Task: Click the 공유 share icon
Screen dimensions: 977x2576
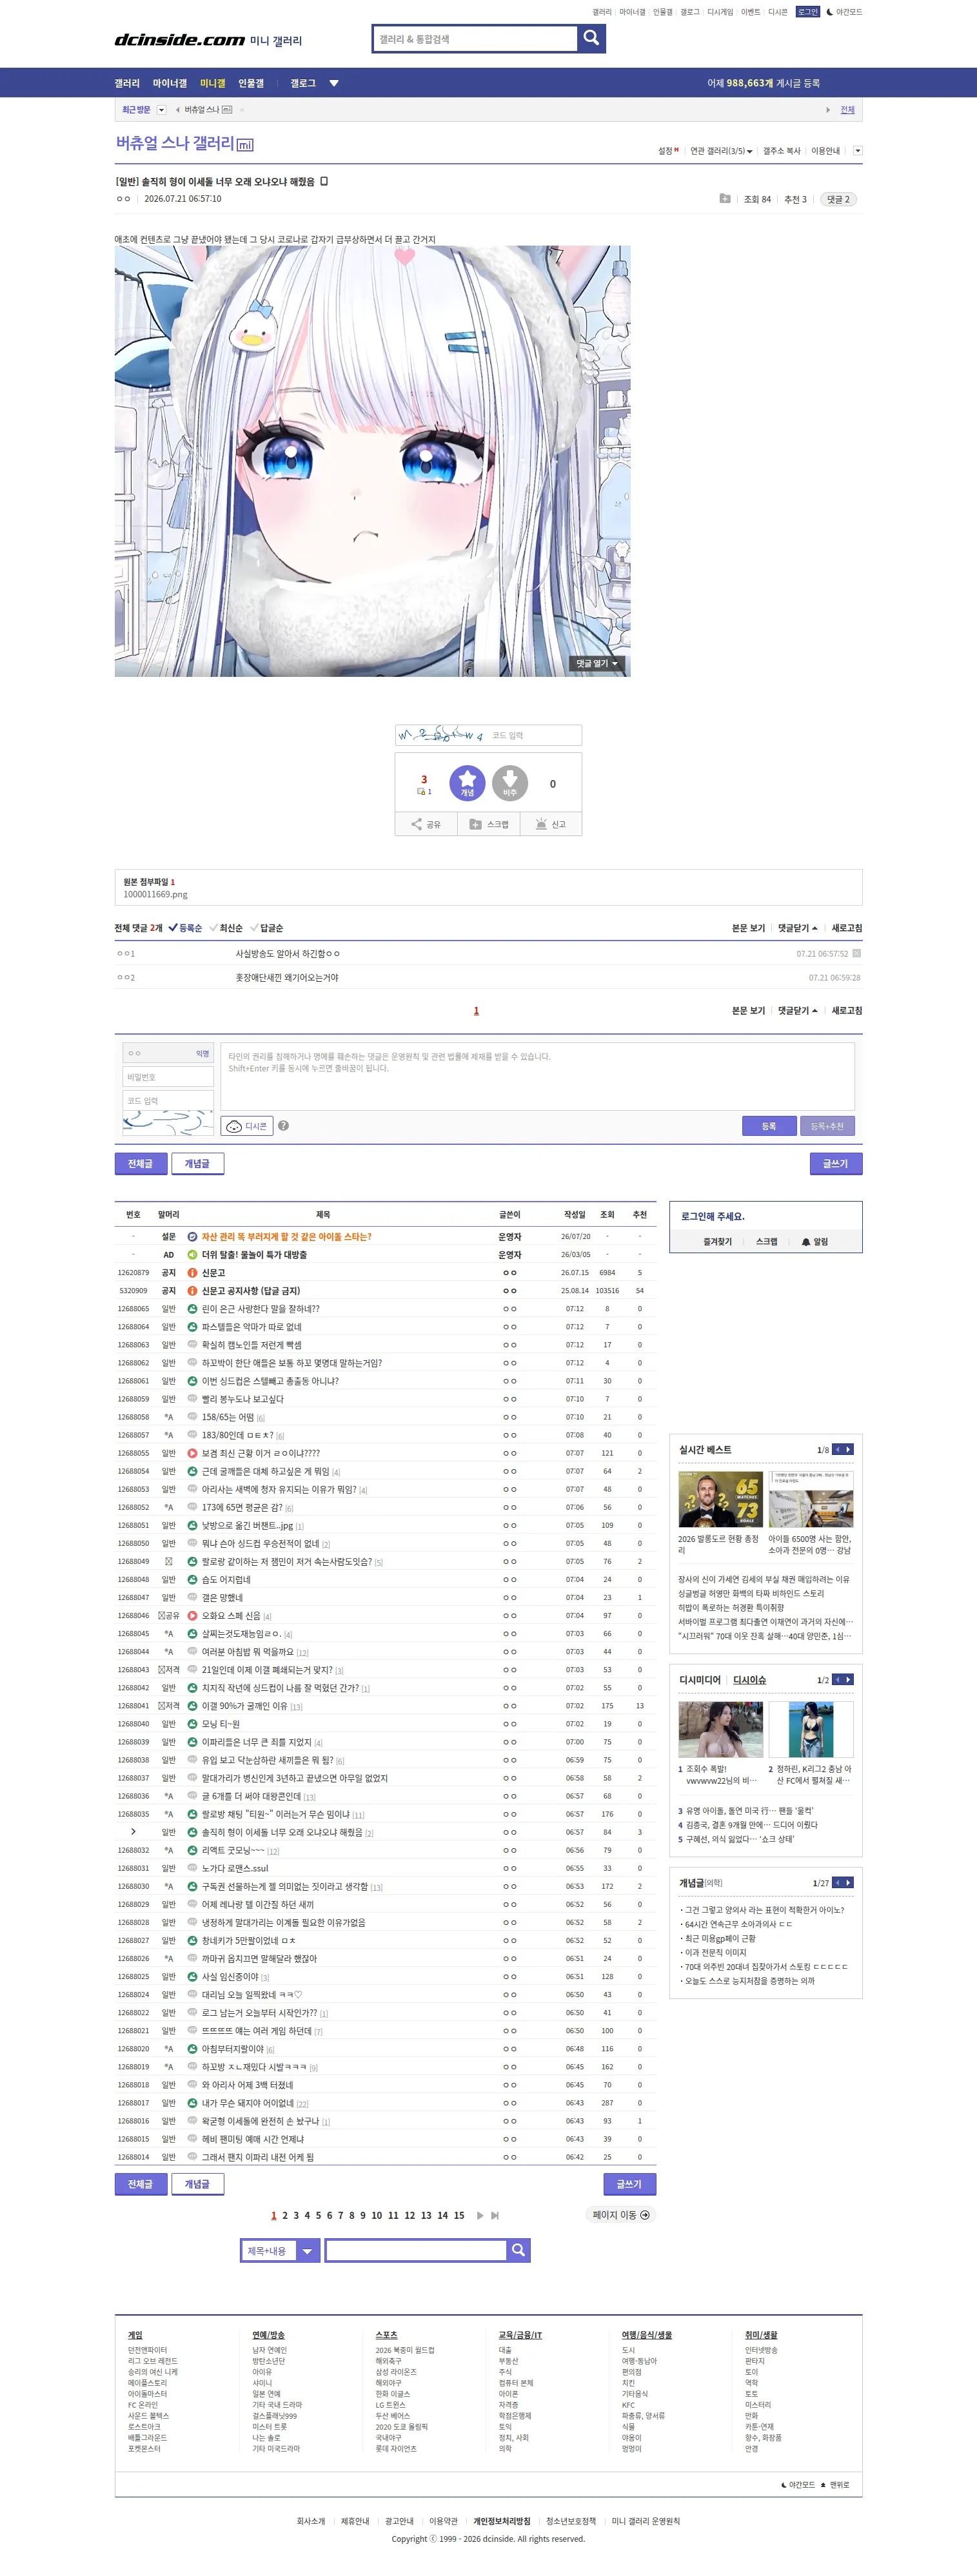Action: coord(416,824)
